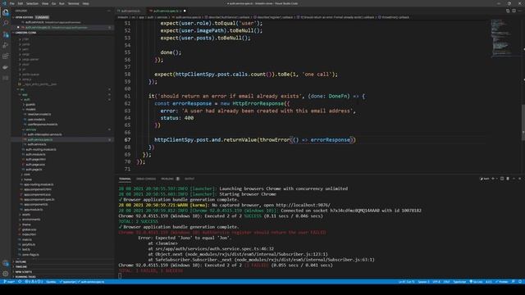The height and width of the screenshot is (295, 525).
Task: Switch to auth.service.spec.ts editor tab
Action: (167, 11)
